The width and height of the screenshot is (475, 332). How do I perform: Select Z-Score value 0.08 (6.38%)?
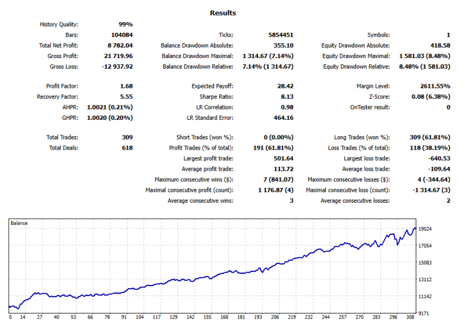[431, 97]
